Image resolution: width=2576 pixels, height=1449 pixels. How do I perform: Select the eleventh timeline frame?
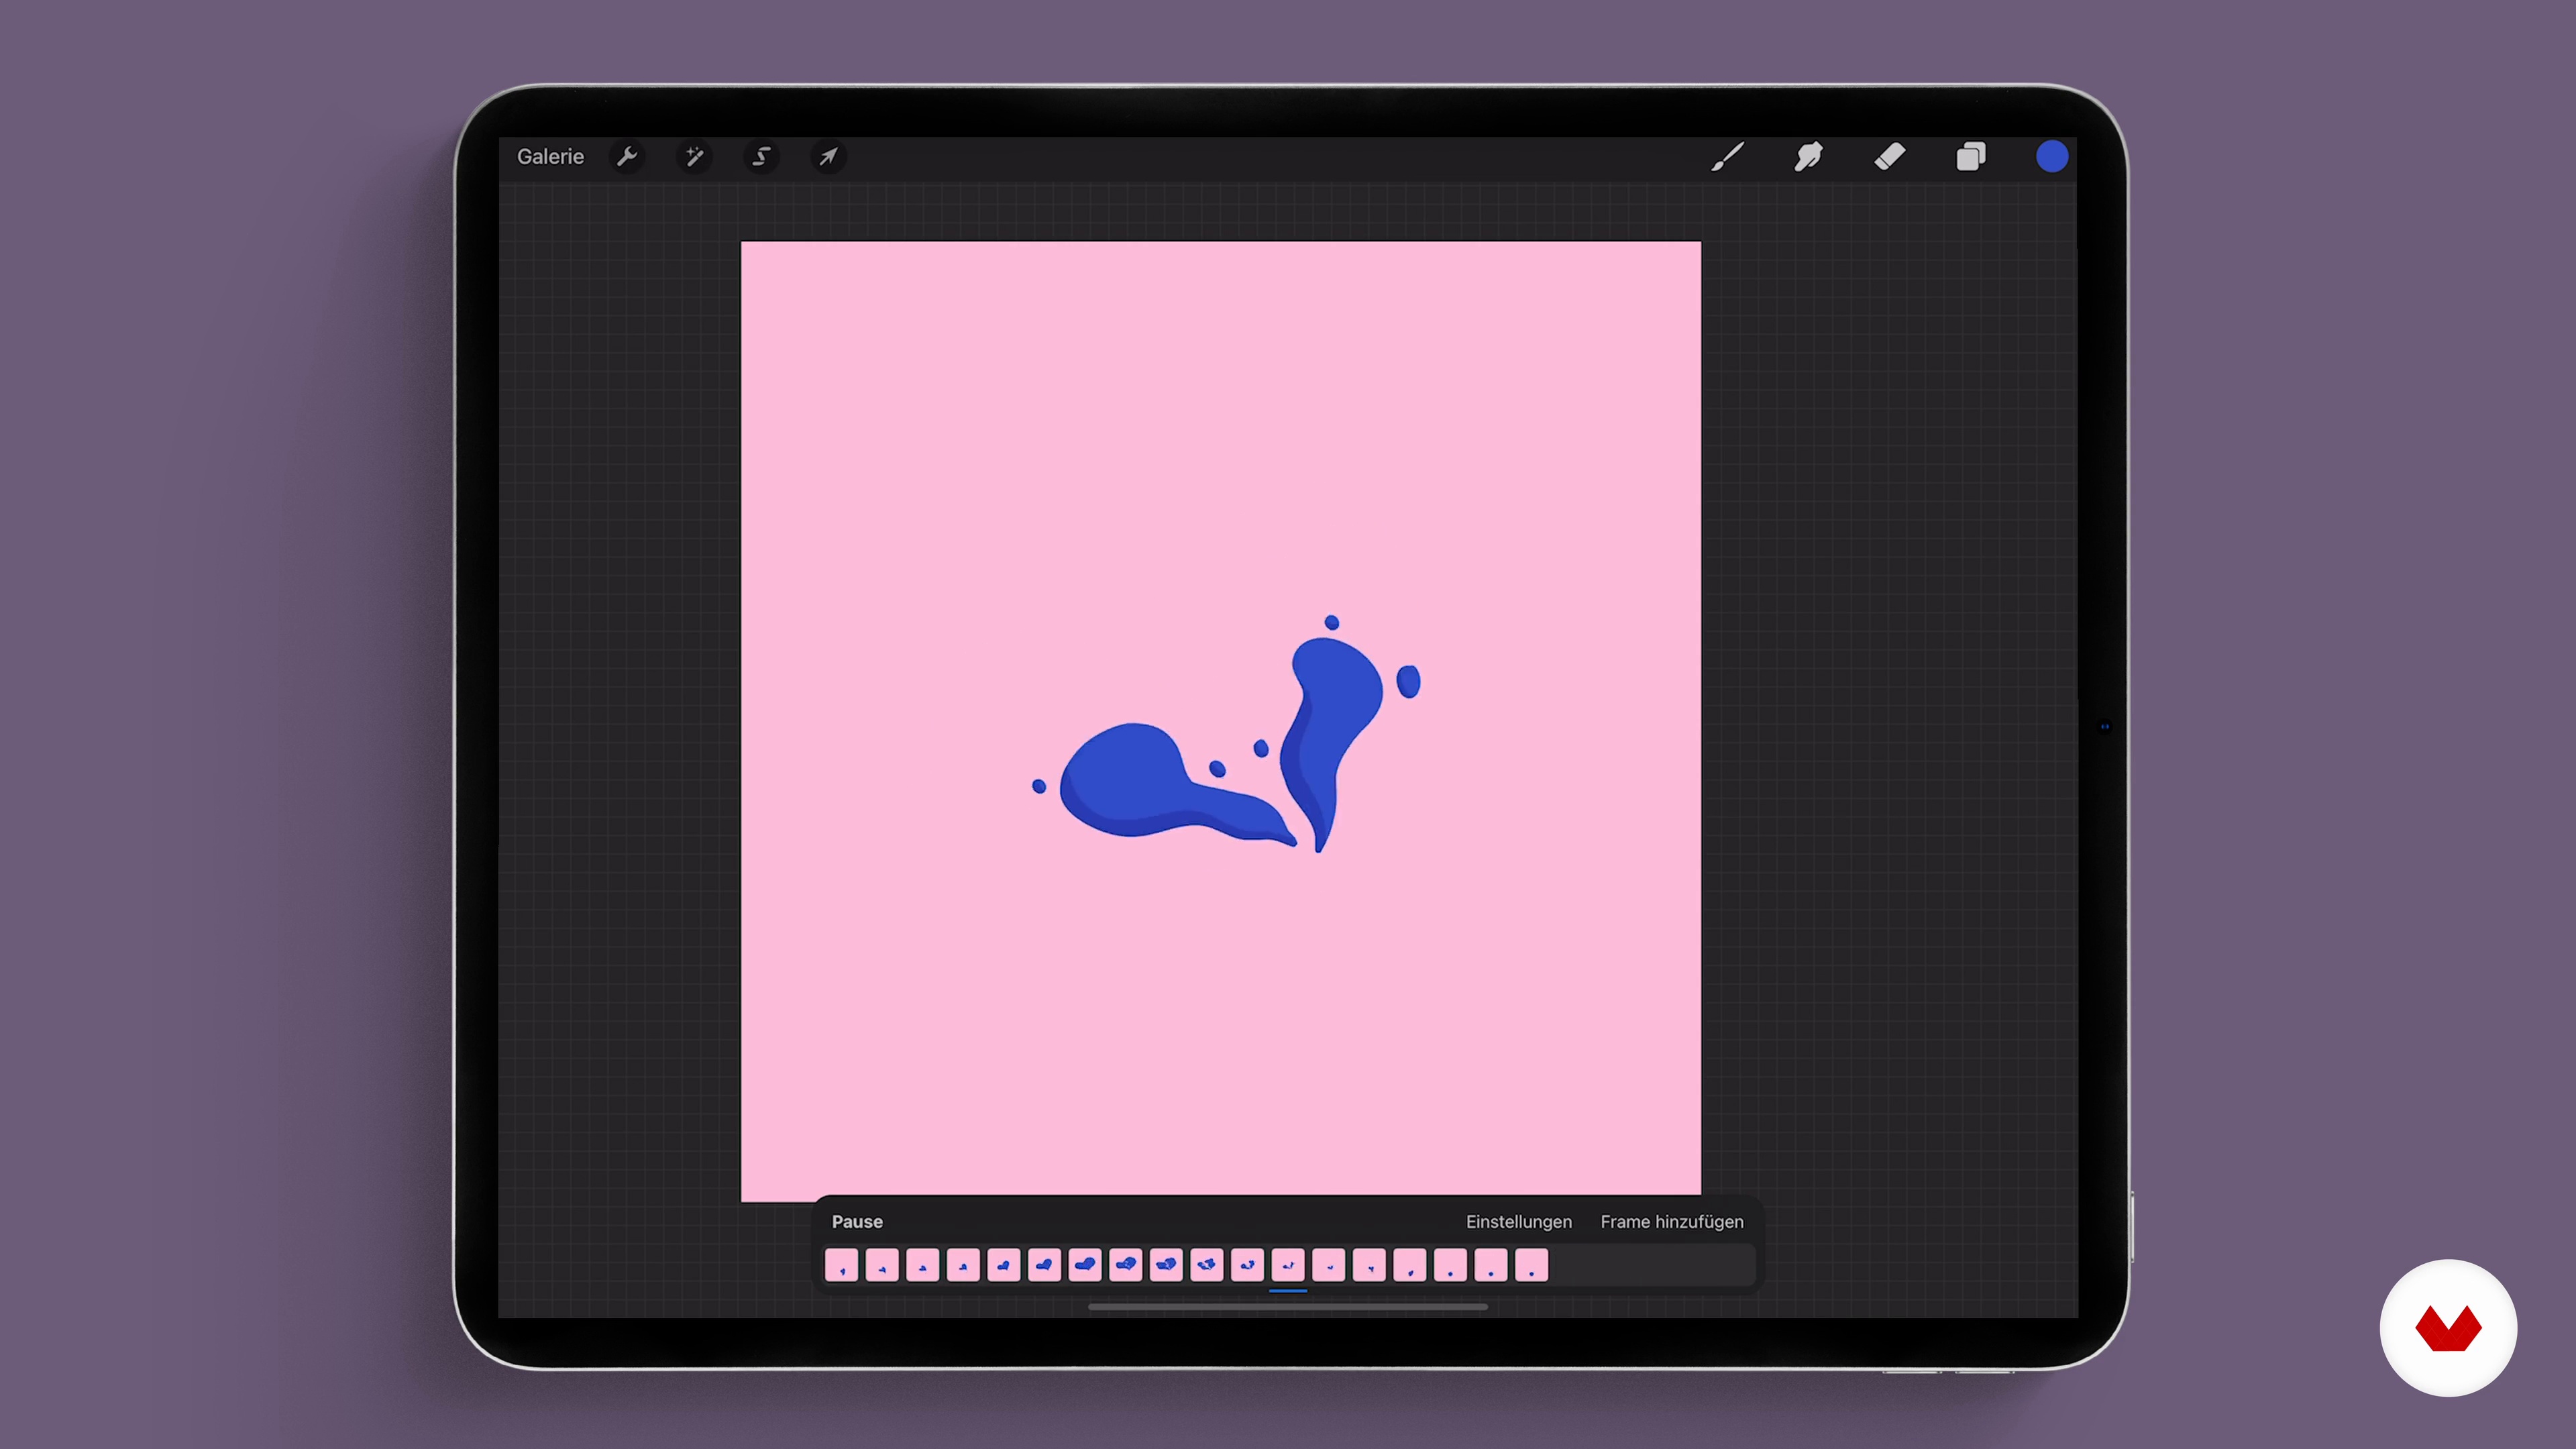[1247, 1265]
